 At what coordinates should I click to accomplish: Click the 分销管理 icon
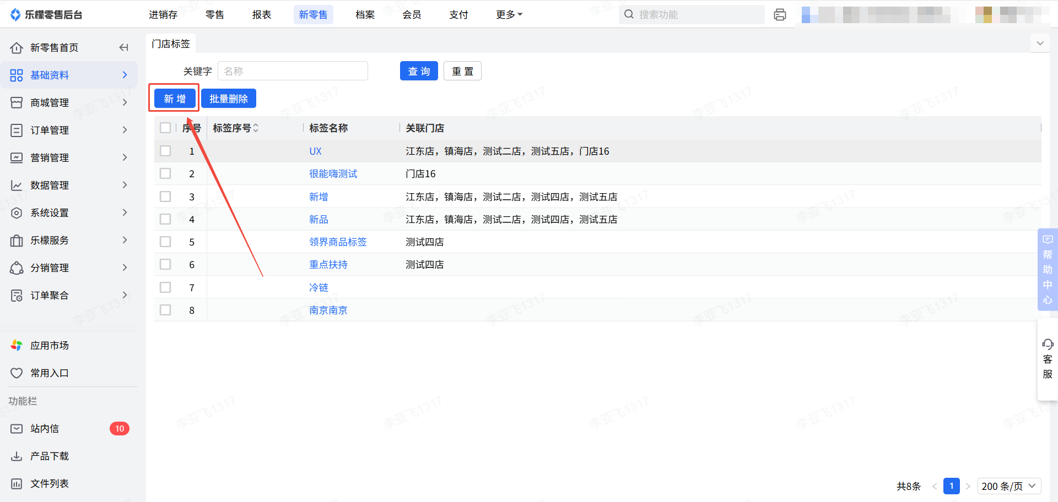point(17,268)
